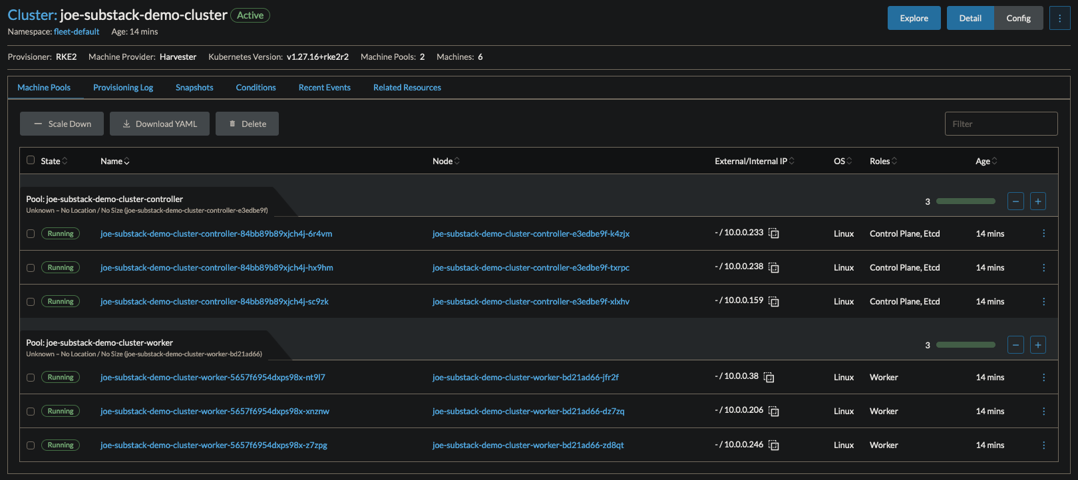Tick the checkbox for worker machine z7zpg
Image resolution: width=1078 pixels, height=480 pixels.
(31, 445)
